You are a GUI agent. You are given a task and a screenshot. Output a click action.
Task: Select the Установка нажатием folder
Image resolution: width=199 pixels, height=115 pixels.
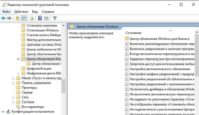pyautogui.click(x=42, y=25)
